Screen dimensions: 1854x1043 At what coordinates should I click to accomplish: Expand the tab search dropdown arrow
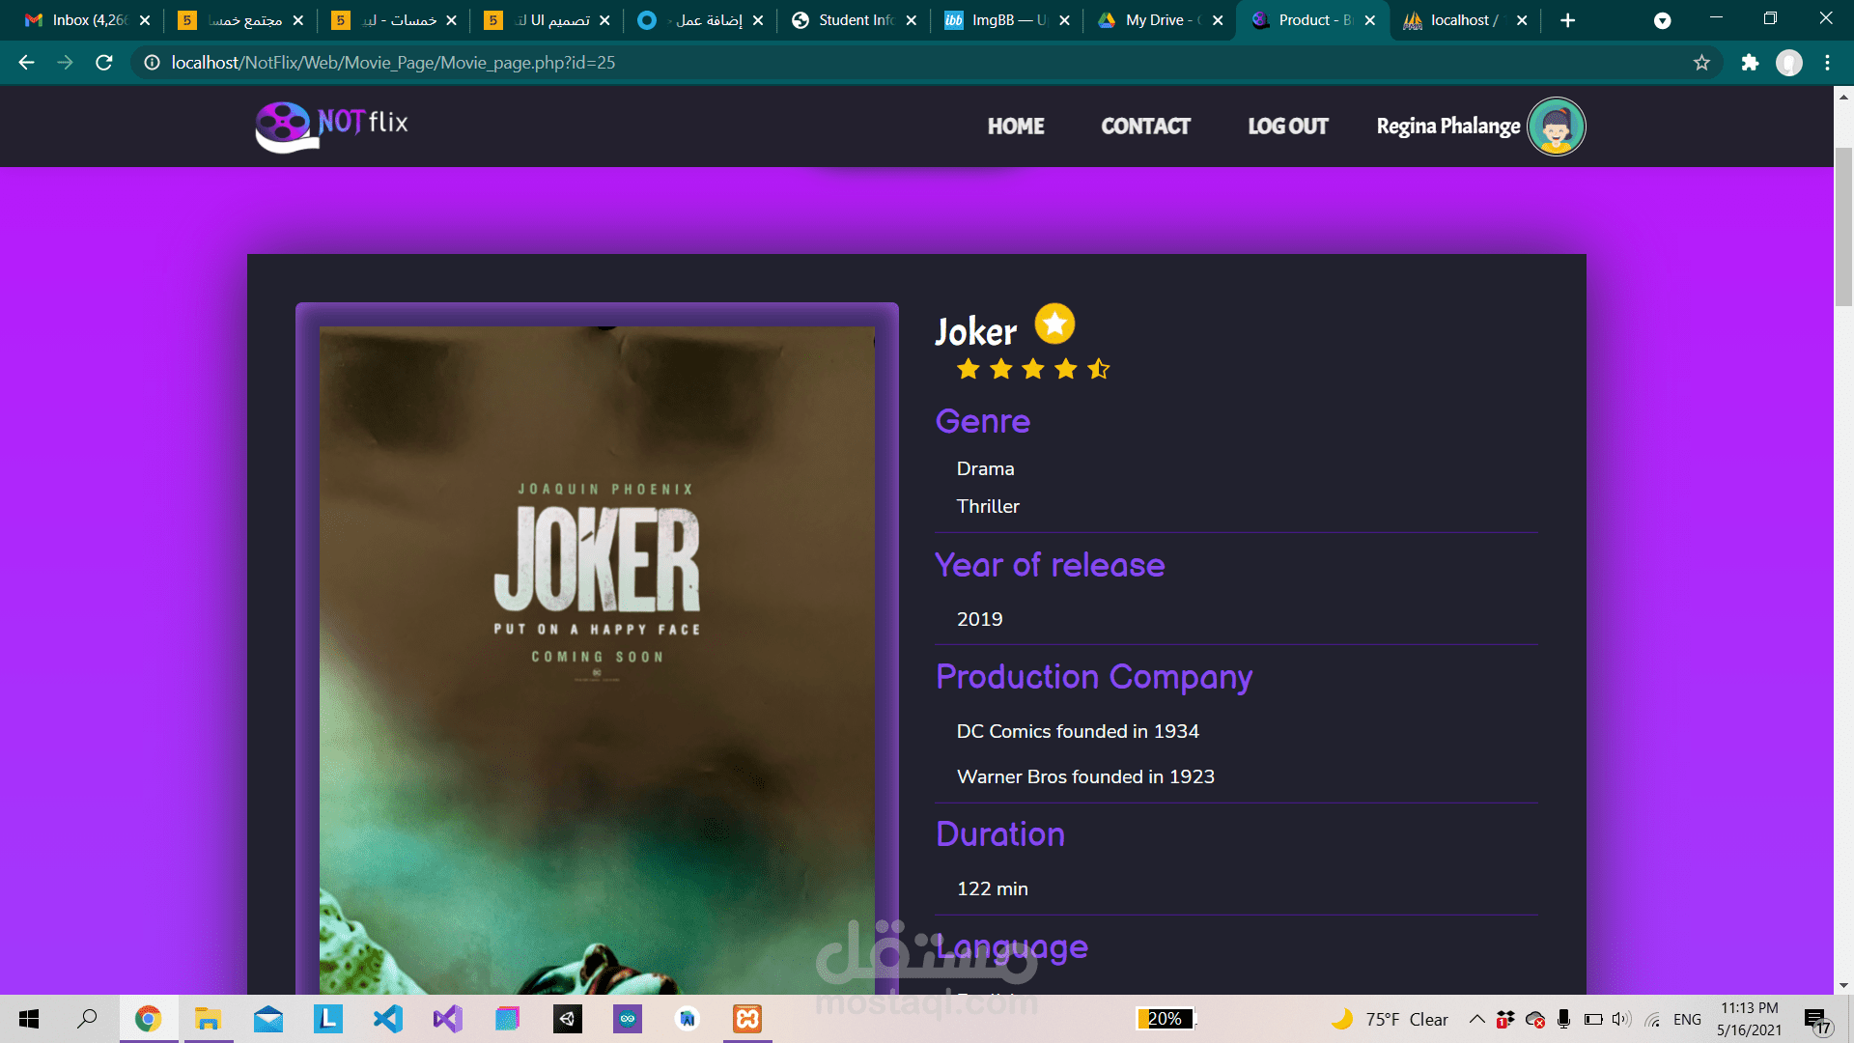[x=1662, y=20]
